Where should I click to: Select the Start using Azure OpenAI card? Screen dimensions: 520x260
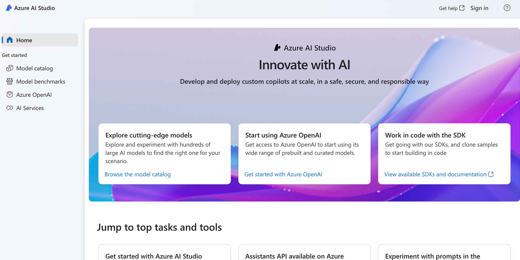click(304, 154)
